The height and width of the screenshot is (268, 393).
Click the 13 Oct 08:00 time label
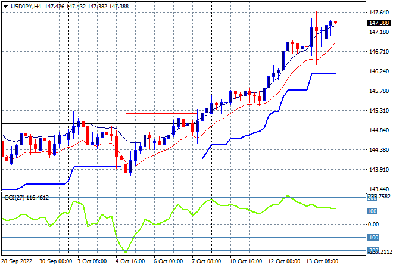(x=322, y=261)
